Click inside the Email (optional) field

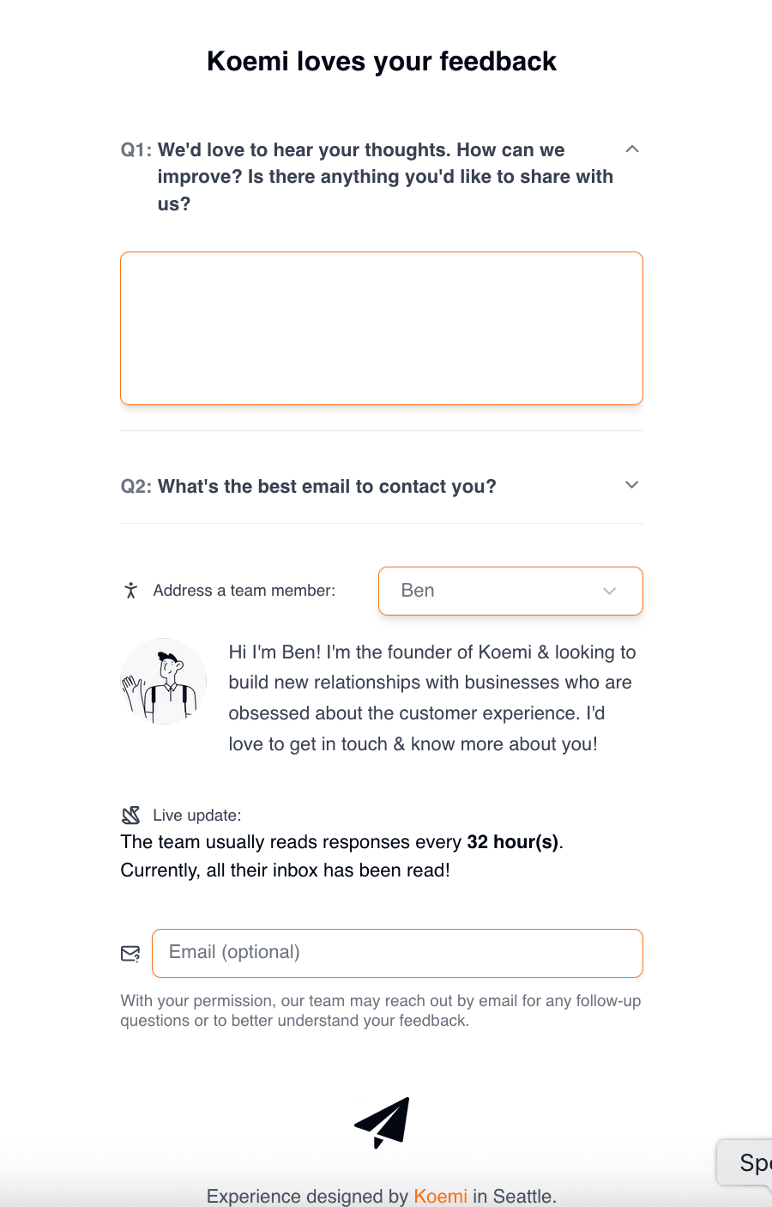pos(397,953)
